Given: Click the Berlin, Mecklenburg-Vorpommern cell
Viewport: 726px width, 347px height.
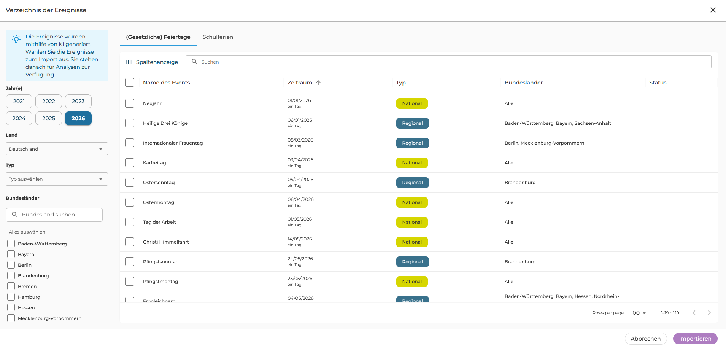Looking at the screenshot, I should [544, 143].
